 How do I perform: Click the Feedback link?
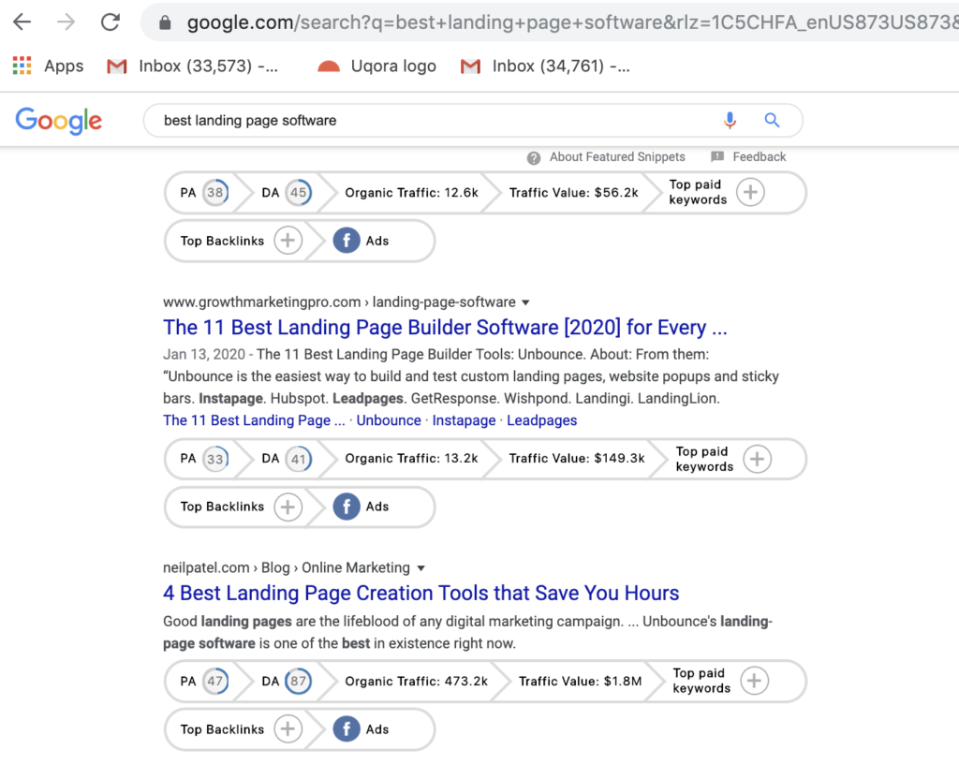pyautogui.click(x=759, y=157)
